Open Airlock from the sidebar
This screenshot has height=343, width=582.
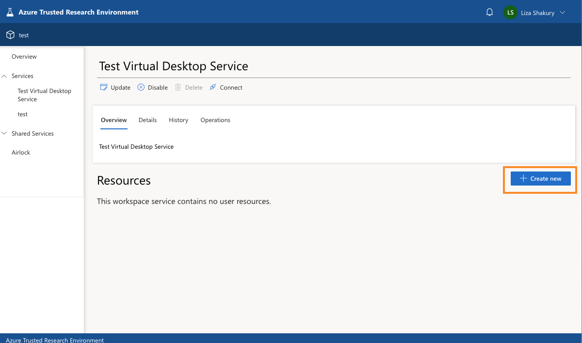coord(21,152)
